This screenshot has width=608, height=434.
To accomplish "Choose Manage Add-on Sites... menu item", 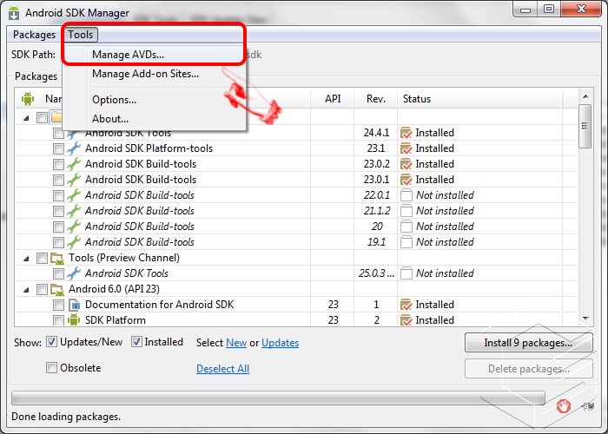I will (x=154, y=74).
